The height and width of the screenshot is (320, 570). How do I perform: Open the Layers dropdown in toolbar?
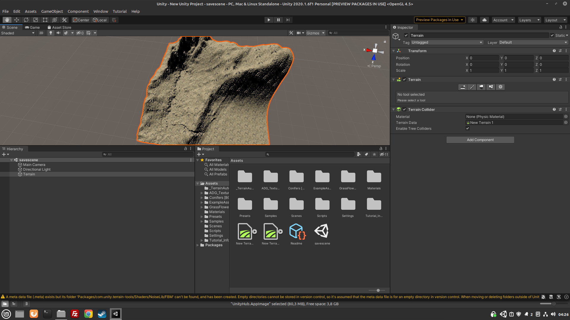(x=529, y=20)
